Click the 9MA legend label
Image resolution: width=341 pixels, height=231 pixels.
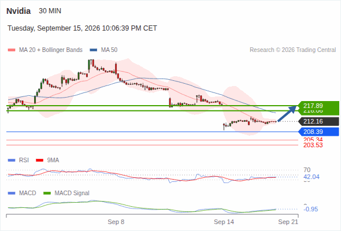pyautogui.click(x=53, y=161)
